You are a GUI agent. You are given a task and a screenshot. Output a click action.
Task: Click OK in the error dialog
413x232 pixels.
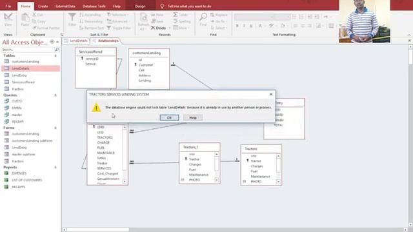[x=169, y=117]
